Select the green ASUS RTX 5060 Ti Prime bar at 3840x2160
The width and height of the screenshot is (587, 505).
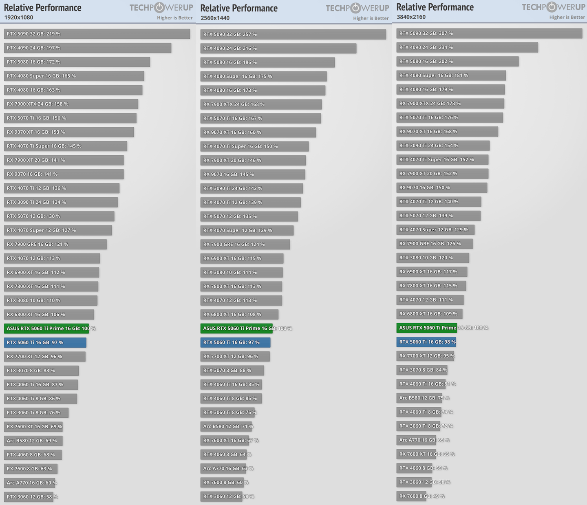coord(427,328)
